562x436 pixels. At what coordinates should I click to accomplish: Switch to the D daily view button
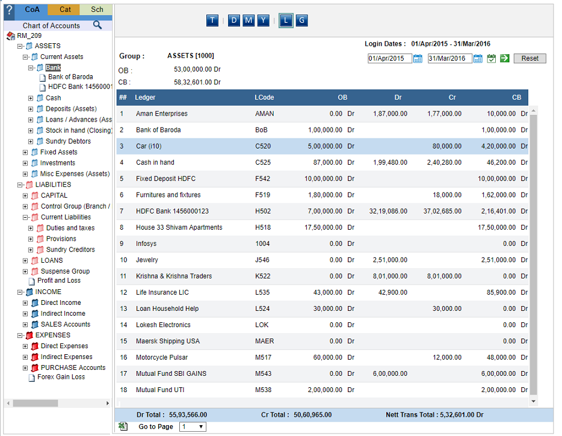coord(233,20)
